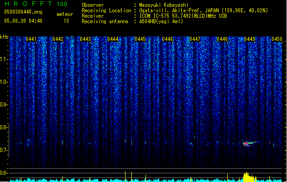Click the Receiving antenna label
Viewport: 287px width, 182px height.
pos(105,21)
